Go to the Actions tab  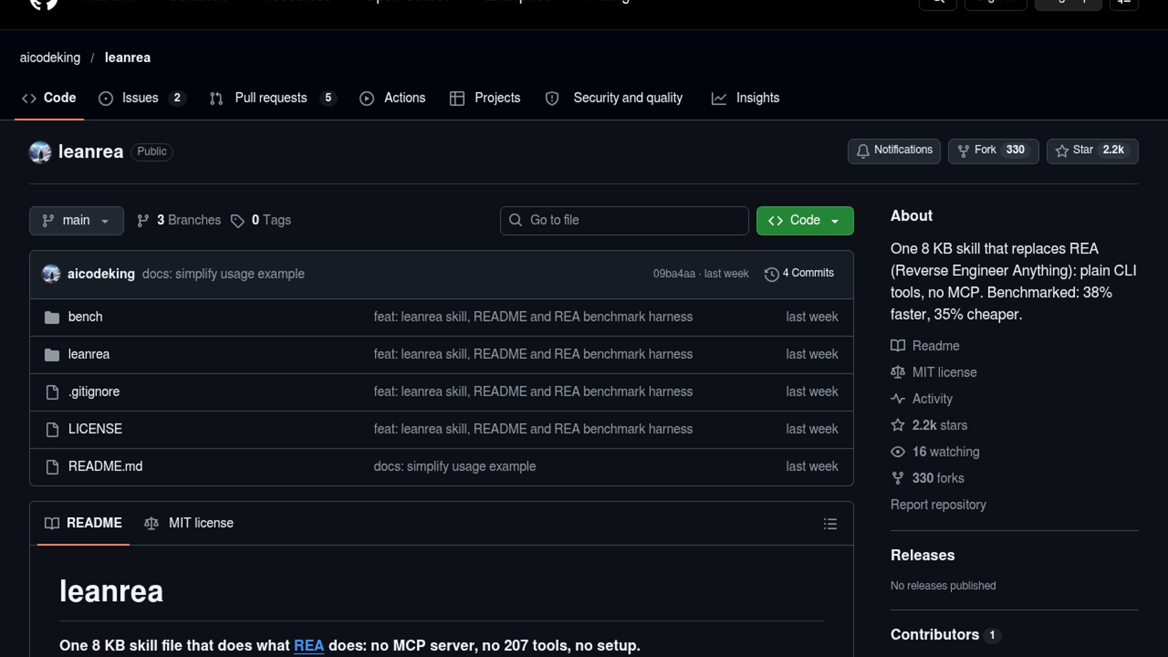(x=392, y=98)
